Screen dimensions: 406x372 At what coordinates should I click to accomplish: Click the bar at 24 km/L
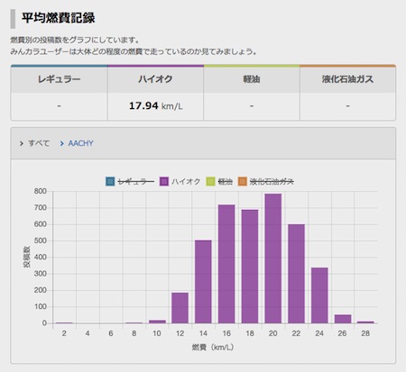click(x=319, y=295)
